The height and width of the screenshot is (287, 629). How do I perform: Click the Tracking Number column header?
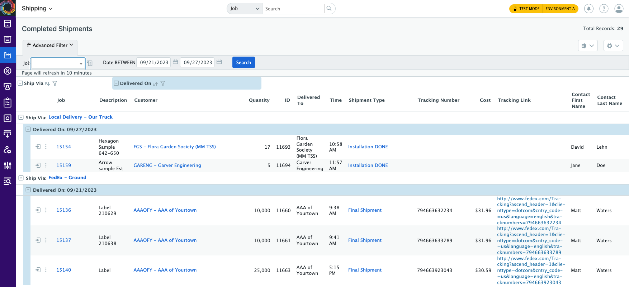pyautogui.click(x=438, y=100)
